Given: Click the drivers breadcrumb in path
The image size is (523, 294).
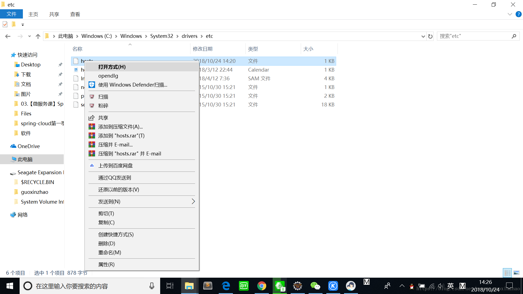Looking at the screenshot, I should click(190, 36).
